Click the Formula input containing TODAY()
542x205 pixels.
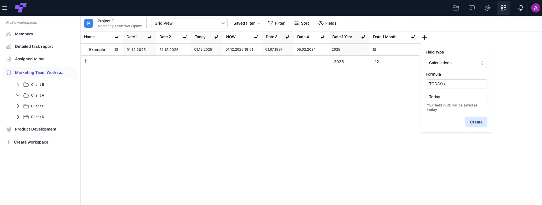coord(457,84)
